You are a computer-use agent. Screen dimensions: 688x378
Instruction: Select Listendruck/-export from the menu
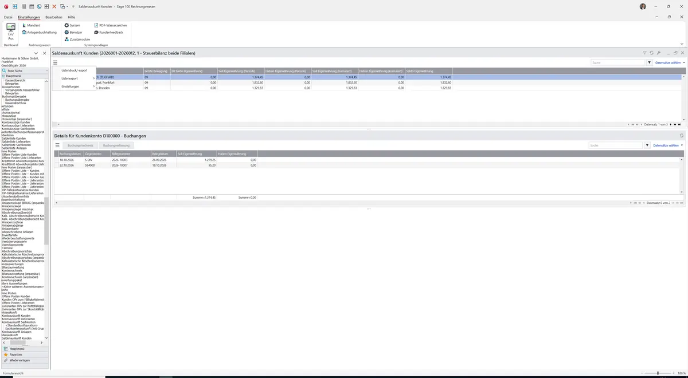75,70
